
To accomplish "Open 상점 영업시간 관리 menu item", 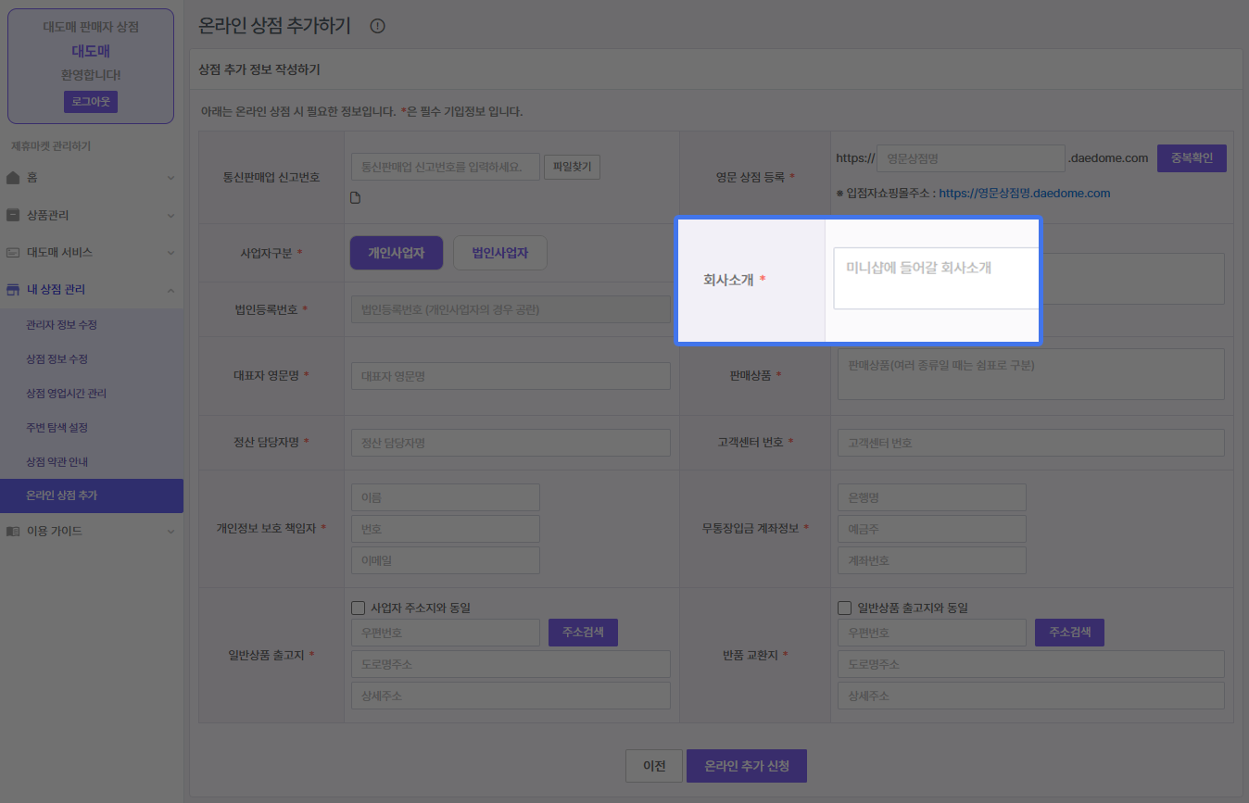I will tap(66, 393).
